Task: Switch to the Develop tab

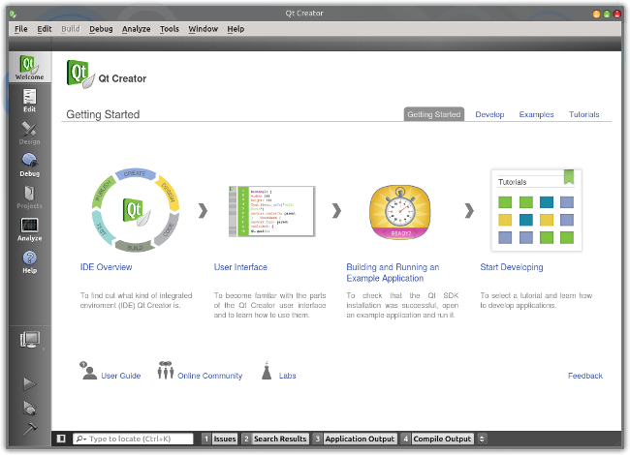Action: pos(489,114)
